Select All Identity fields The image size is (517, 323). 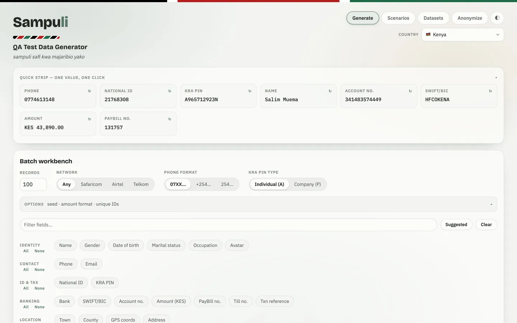tap(26, 251)
